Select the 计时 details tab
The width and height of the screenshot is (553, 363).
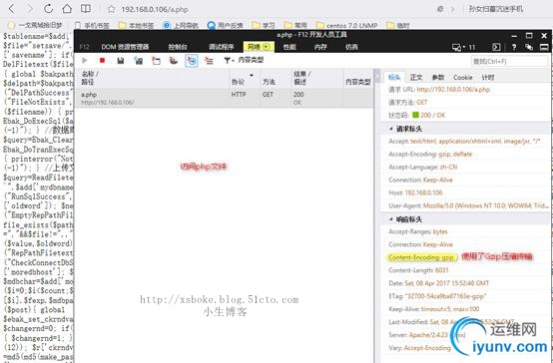pyautogui.click(x=488, y=77)
